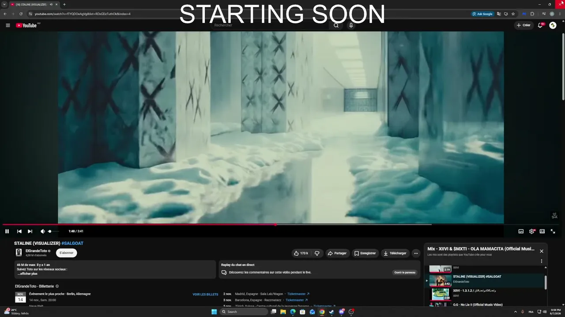
Task: Open the YouTube hamburger guide menu
Action: [8, 26]
